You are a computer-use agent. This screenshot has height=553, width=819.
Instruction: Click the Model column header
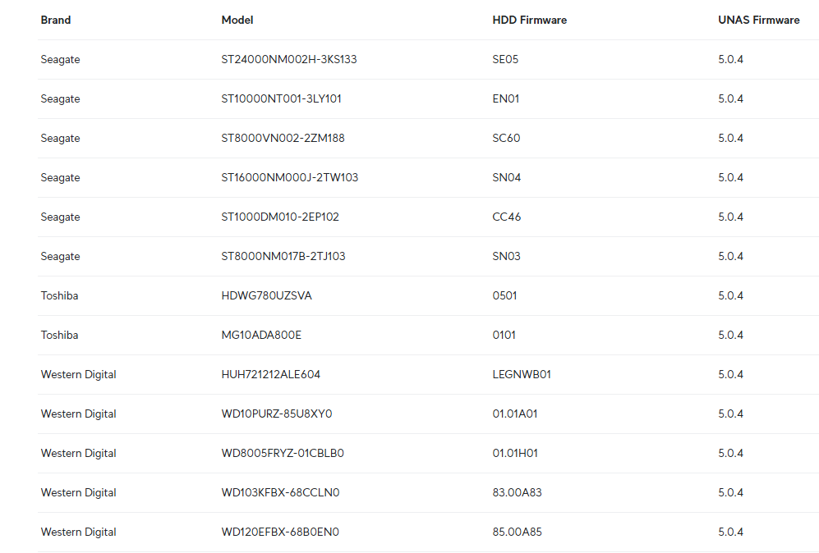click(x=237, y=20)
